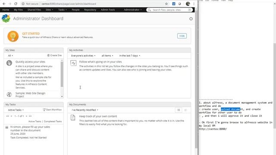
Task: Click the GET STARTED heading
Action: 31,34
